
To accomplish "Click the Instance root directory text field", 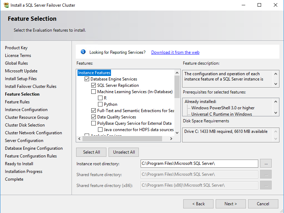I will click(199, 163).
